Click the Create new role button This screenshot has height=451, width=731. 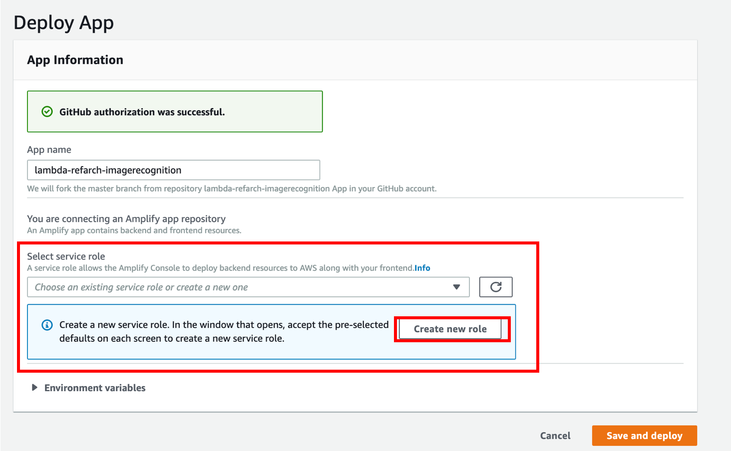pyautogui.click(x=450, y=329)
